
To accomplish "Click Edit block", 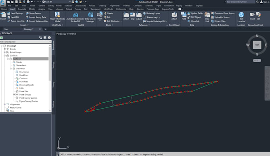I will [107, 17].
